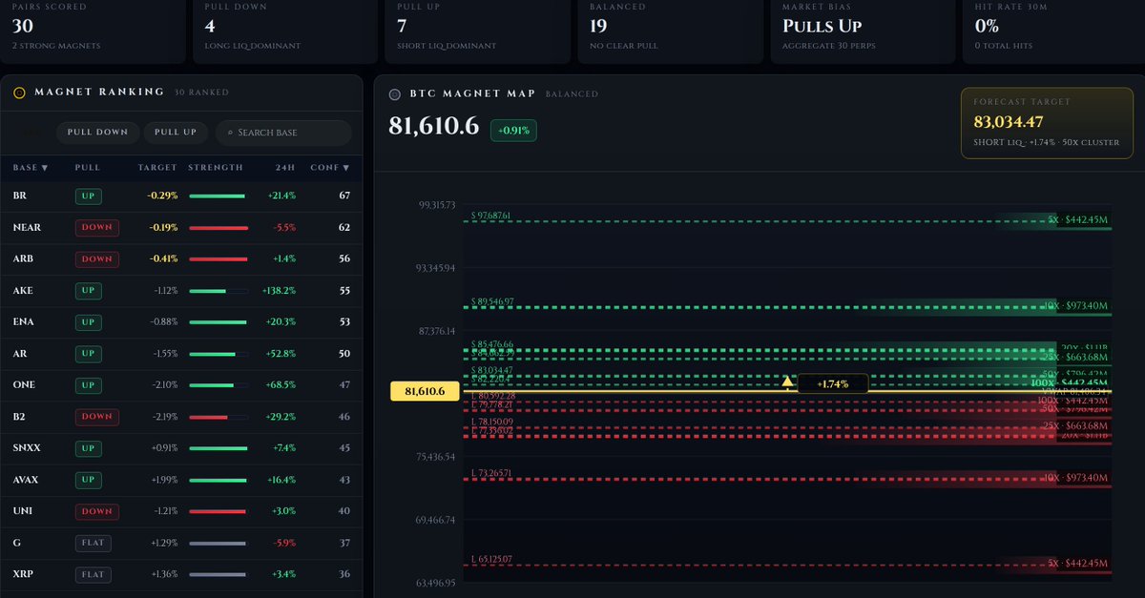Click the UP badge in the BR row
Image resolution: width=1145 pixels, height=598 pixels.
(x=89, y=196)
